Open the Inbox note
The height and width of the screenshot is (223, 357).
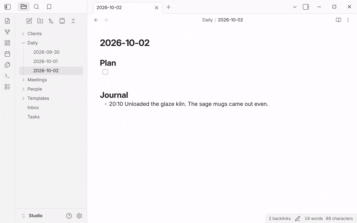51,108
